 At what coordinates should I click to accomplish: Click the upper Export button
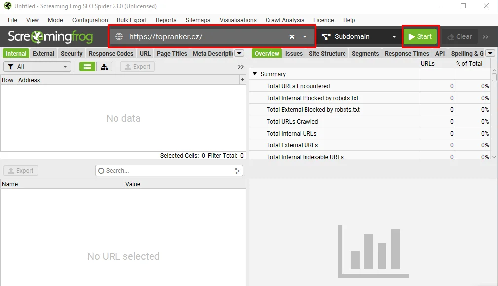[138, 67]
